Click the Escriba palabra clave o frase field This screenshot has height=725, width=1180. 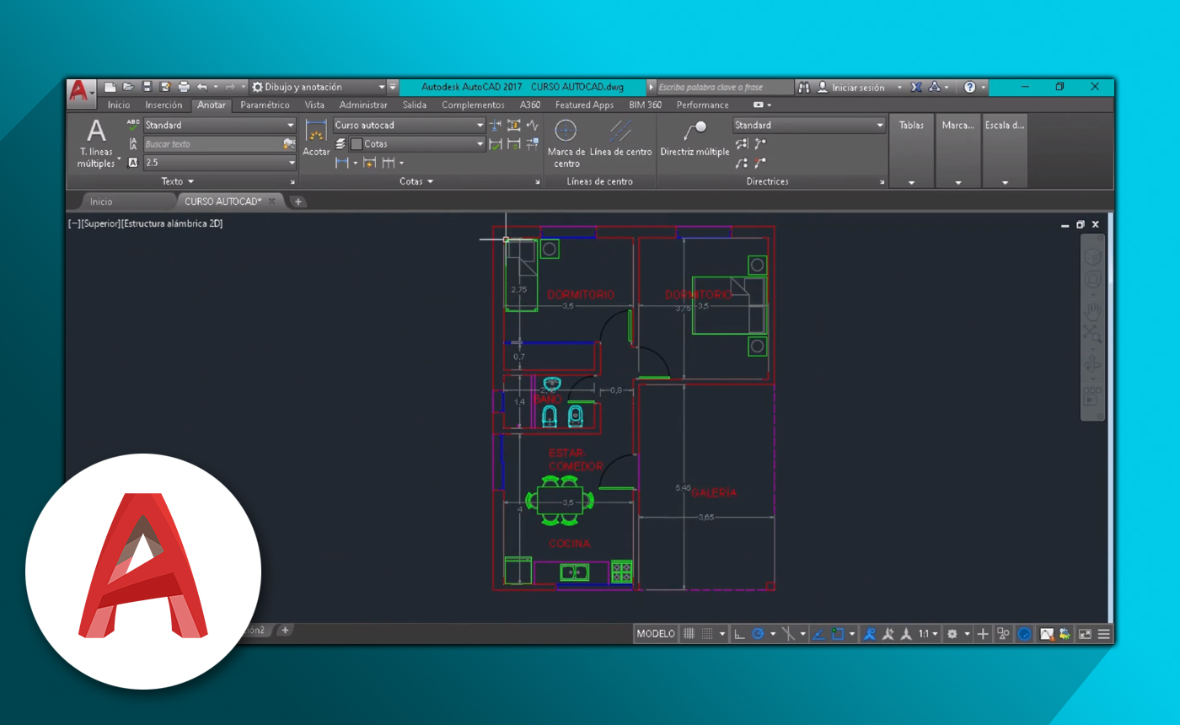(x=725, y=87)
